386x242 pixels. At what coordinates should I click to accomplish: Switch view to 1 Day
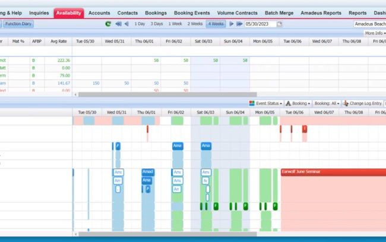pos(140,24)
